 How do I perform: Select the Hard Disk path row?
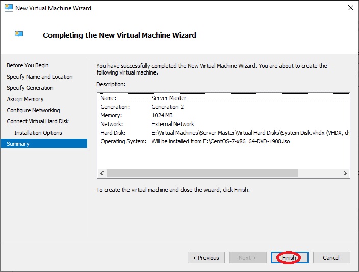click(x=224, y=133)
